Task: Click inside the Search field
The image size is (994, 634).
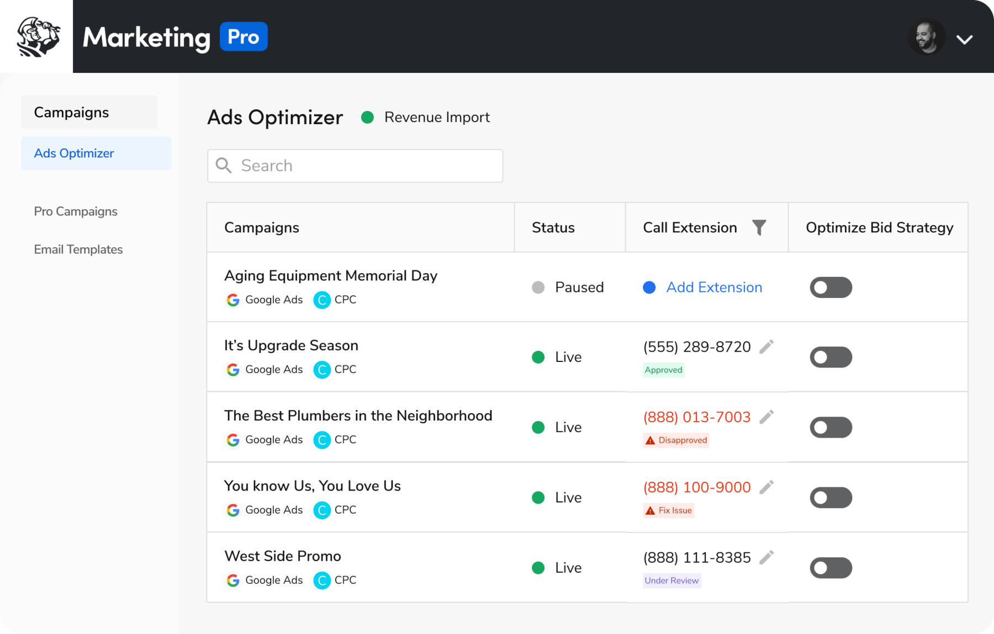Action: [x=353, y=165]
